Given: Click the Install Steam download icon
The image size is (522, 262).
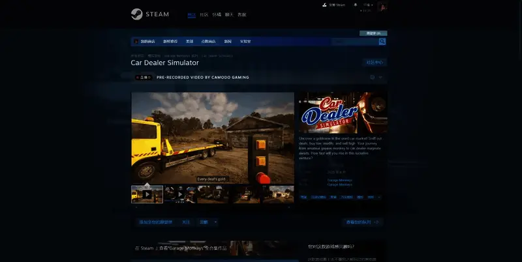Looking at the screenshot, I should coord(324,5).
